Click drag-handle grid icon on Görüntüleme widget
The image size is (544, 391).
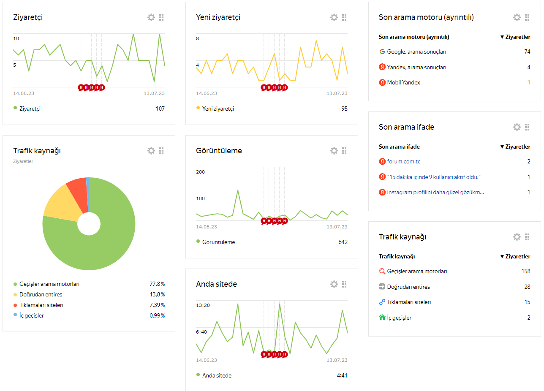click(x=344, y=151)
